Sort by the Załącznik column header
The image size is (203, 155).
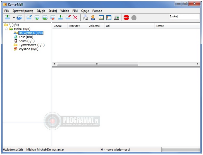[96, 26]
